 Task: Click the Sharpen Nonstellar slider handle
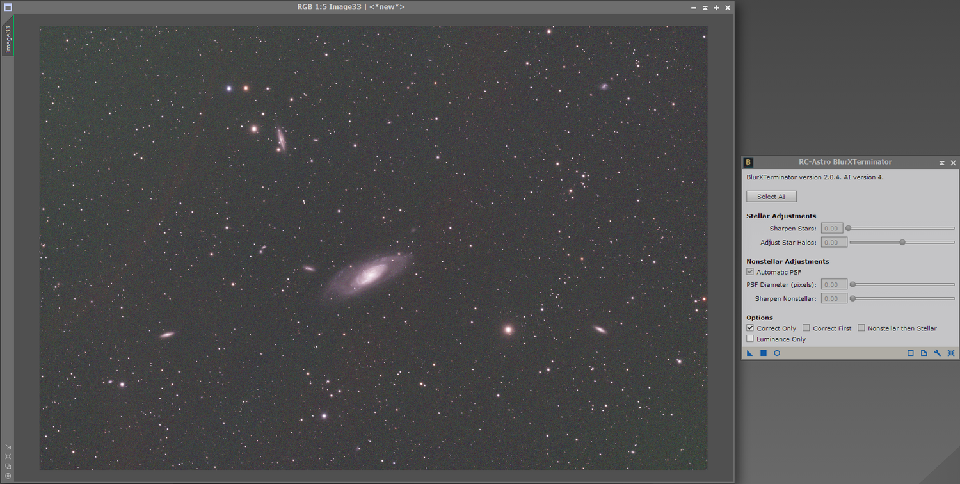(852, 298)
